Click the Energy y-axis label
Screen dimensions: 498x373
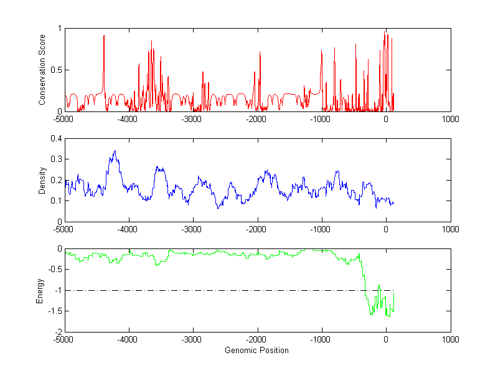tap(40, 290)
